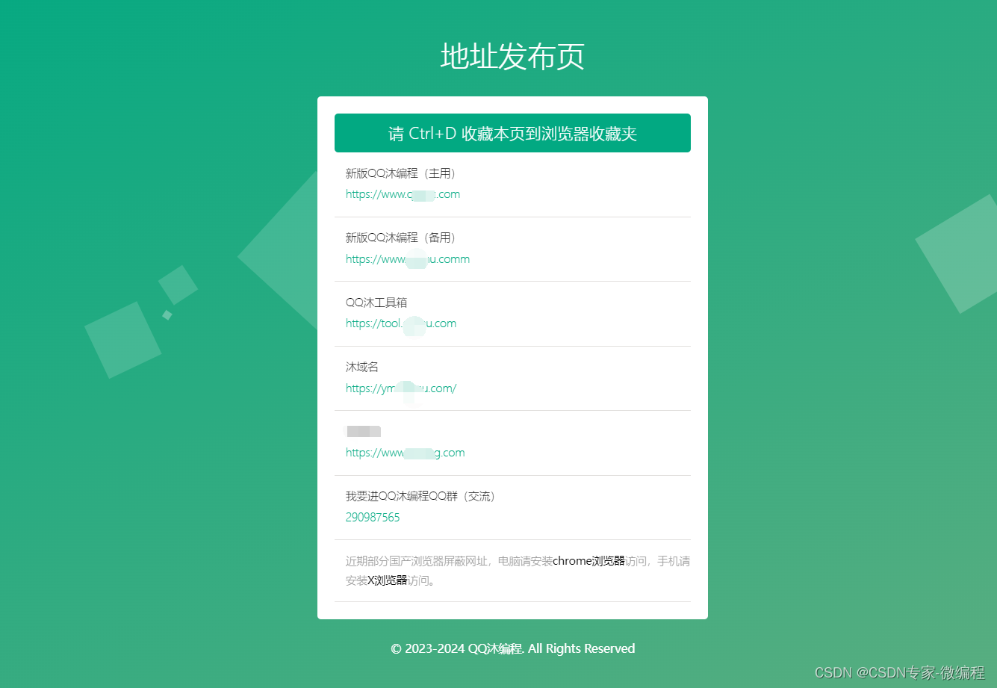Image resolution: width=997 pixels, height=688 pixels.
Task: Click the 沐域名 label text
Action: [361, 367]
